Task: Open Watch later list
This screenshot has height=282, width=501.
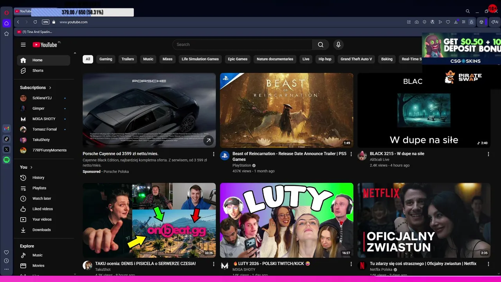Action: click(43, 199)
